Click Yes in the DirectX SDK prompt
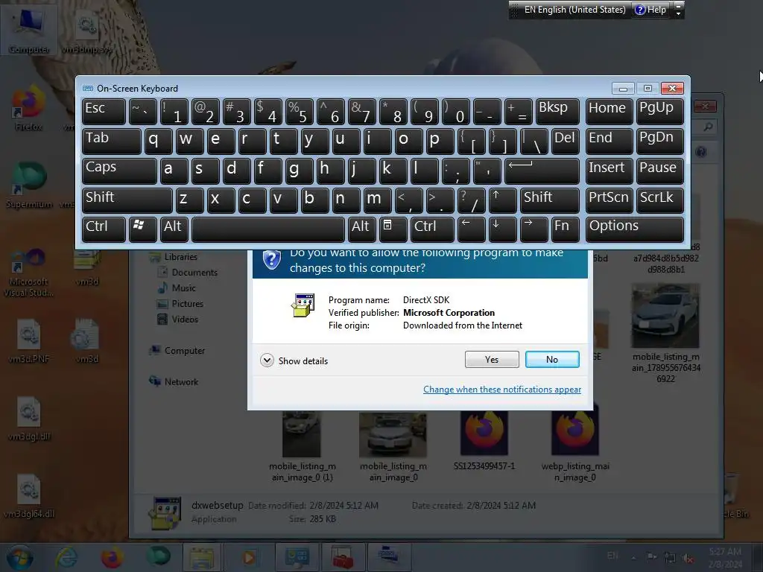This screenshot has height=572, width=763. tap(492, 360)
